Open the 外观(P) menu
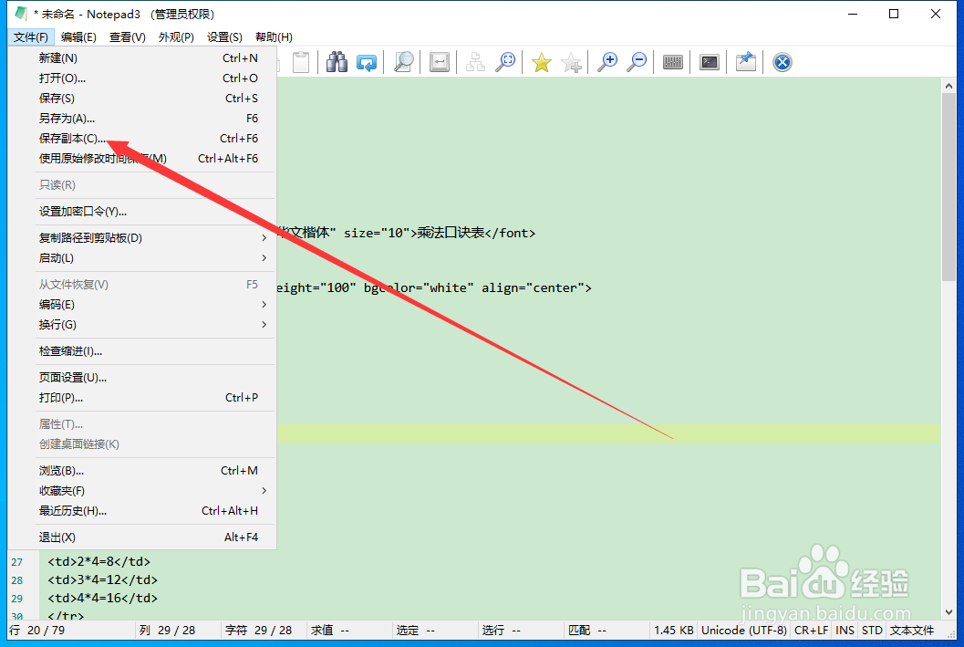This screenshot has height=647, width=964. [176, 37]
